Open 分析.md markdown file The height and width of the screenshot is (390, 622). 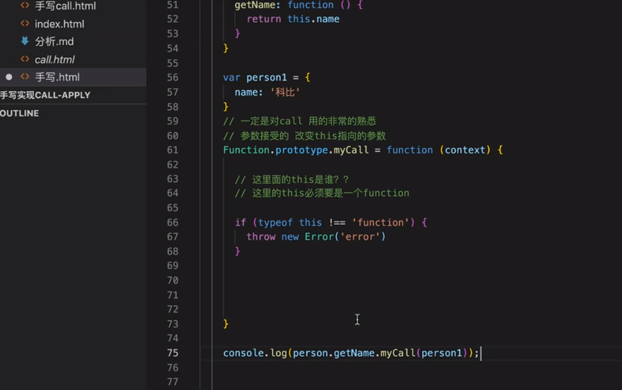pyautogui.click(x=54, y=41)
